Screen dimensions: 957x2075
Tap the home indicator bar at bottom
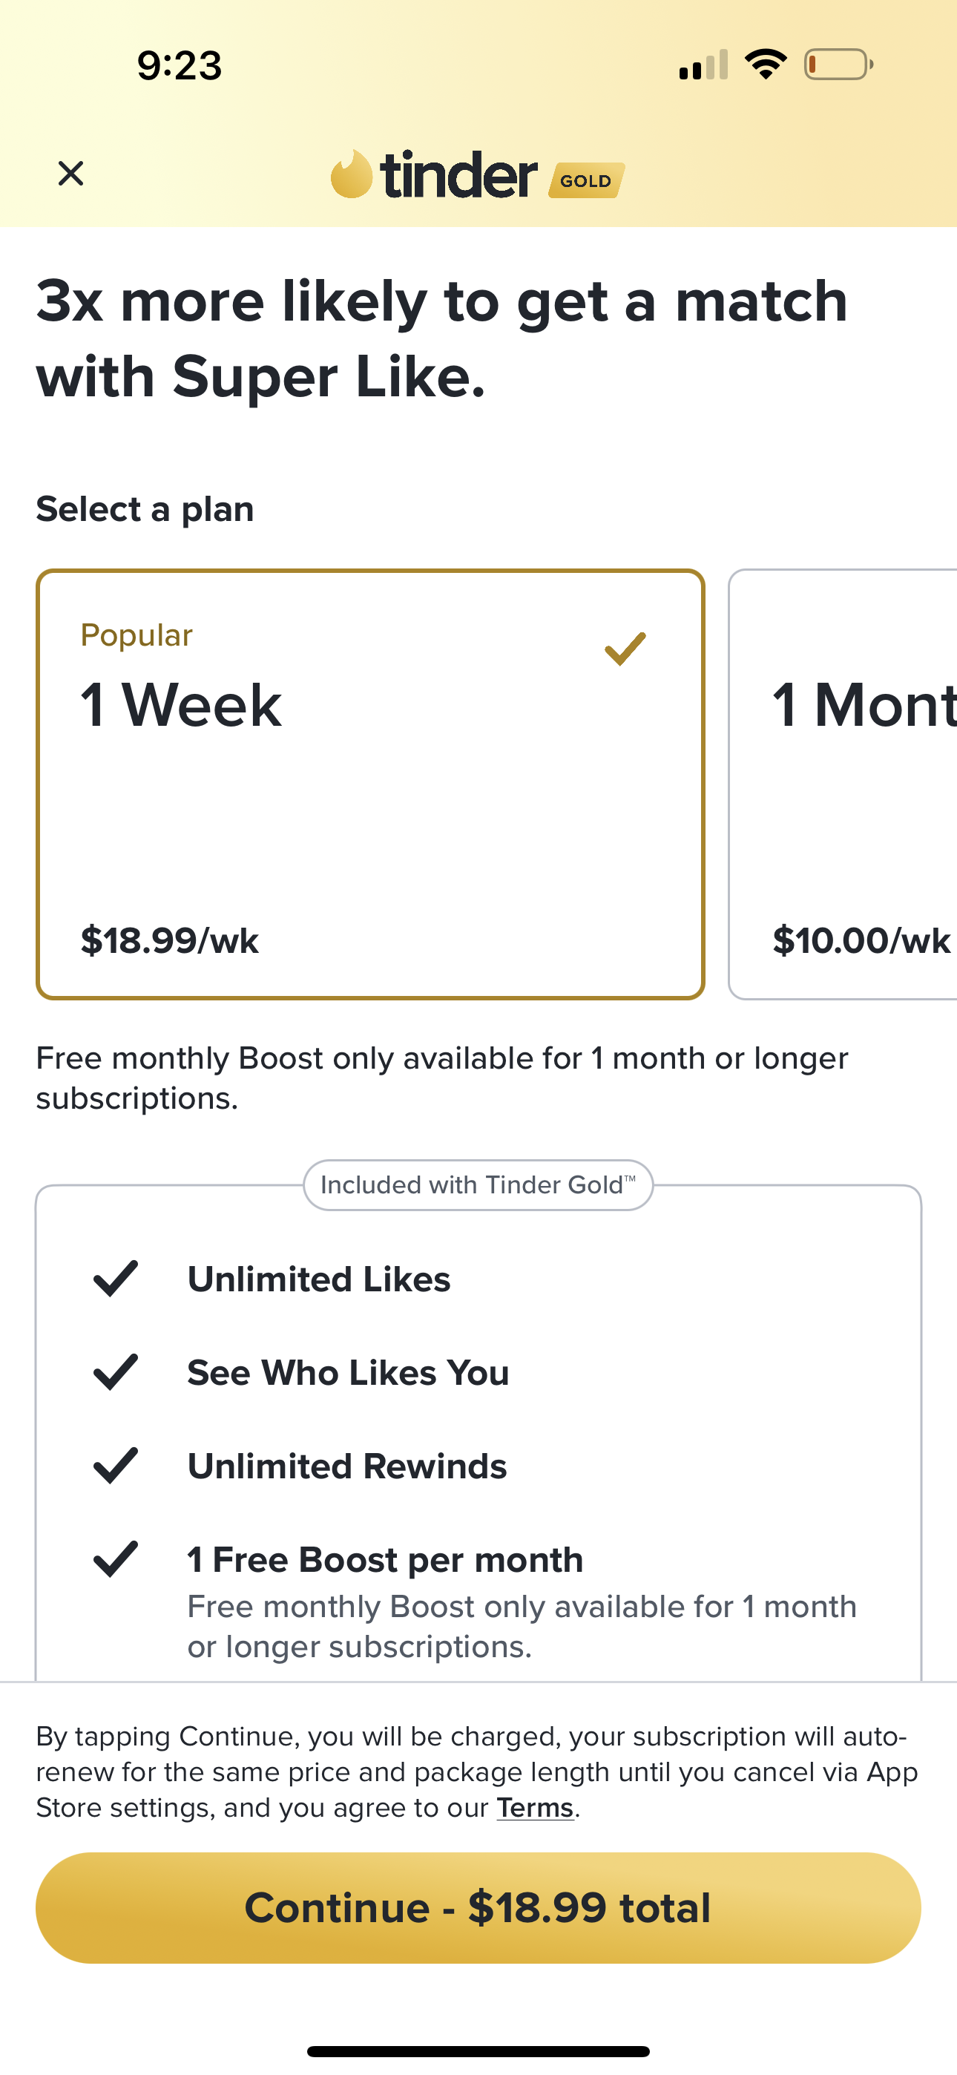coord(479,2051)
